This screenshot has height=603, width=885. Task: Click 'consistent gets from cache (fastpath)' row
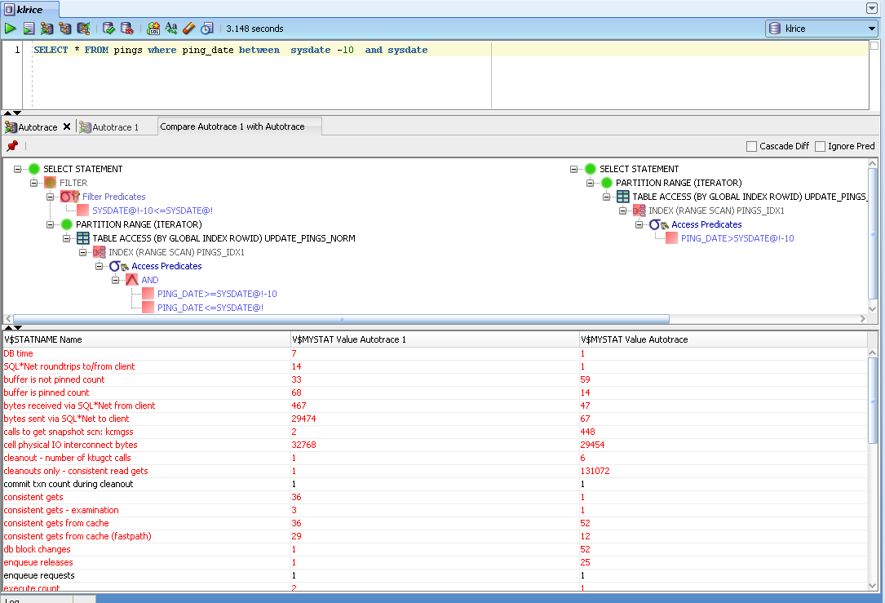click(435, 536)
